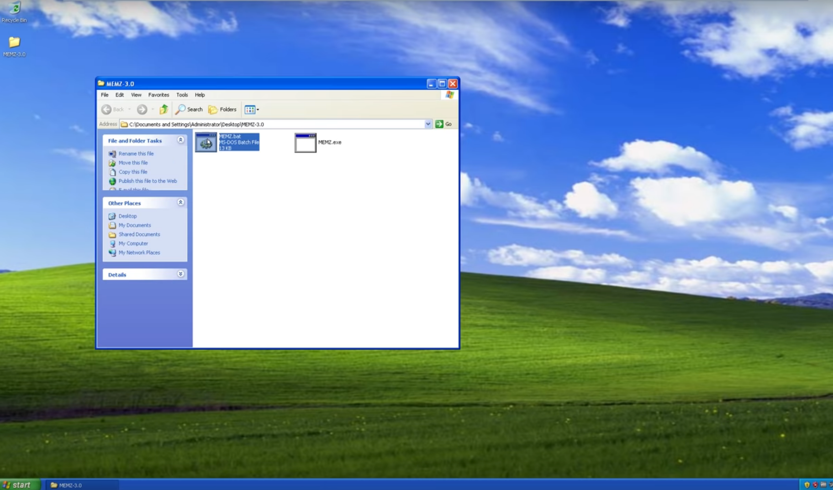
Task: Expand the Details panel
Action: coord(180,274)
